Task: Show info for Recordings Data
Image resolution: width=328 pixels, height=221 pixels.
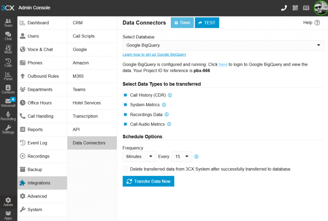Action: point(167,114)
